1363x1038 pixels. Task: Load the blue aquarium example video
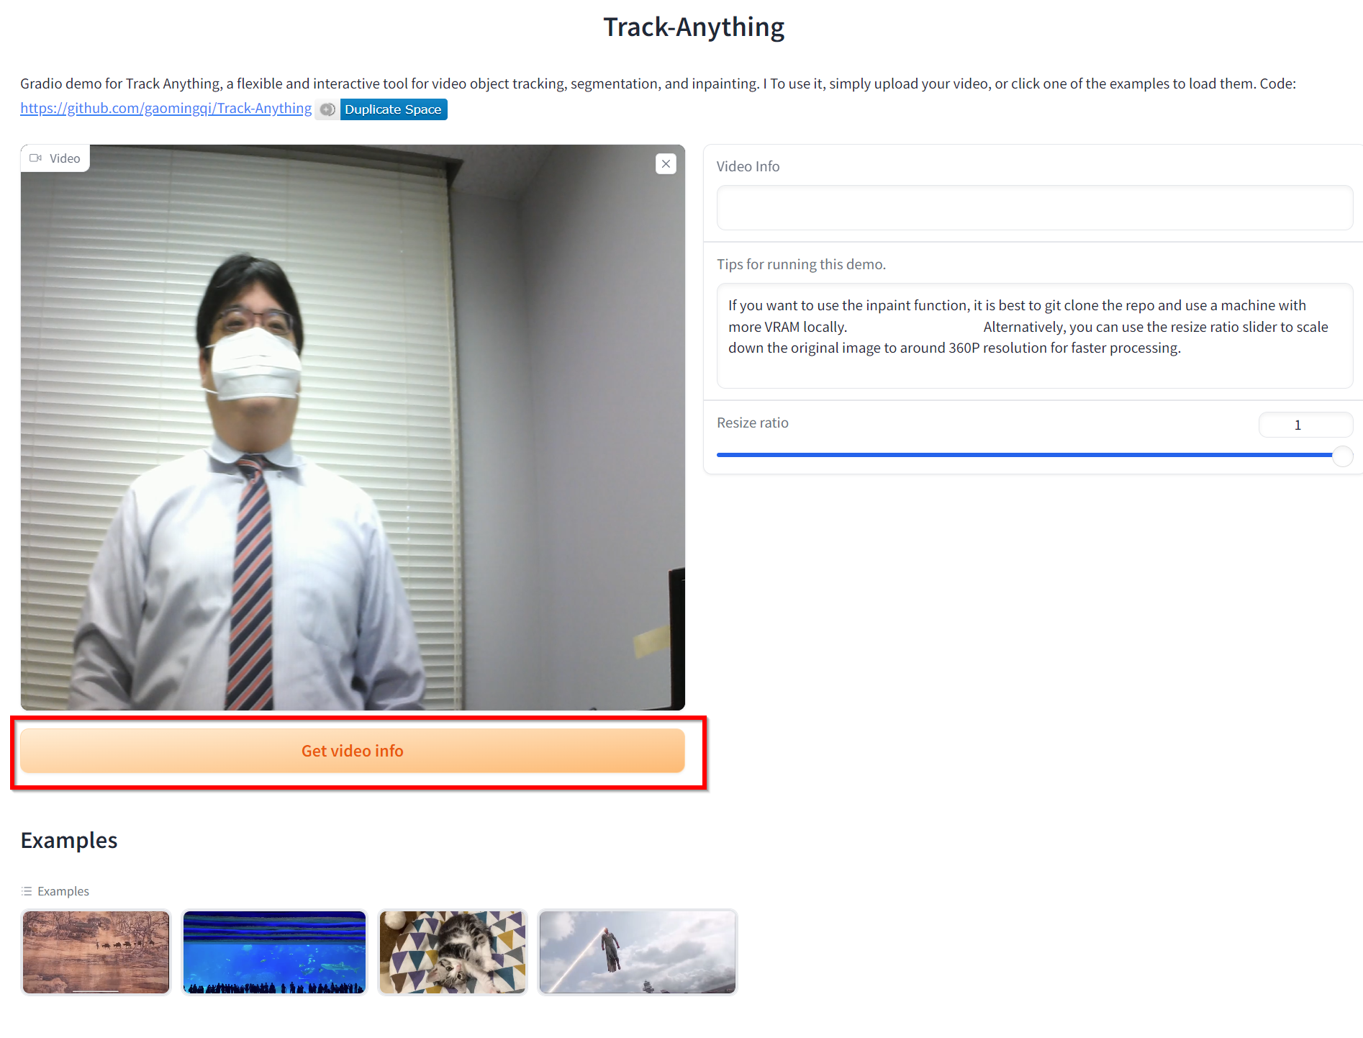[274, 952]
